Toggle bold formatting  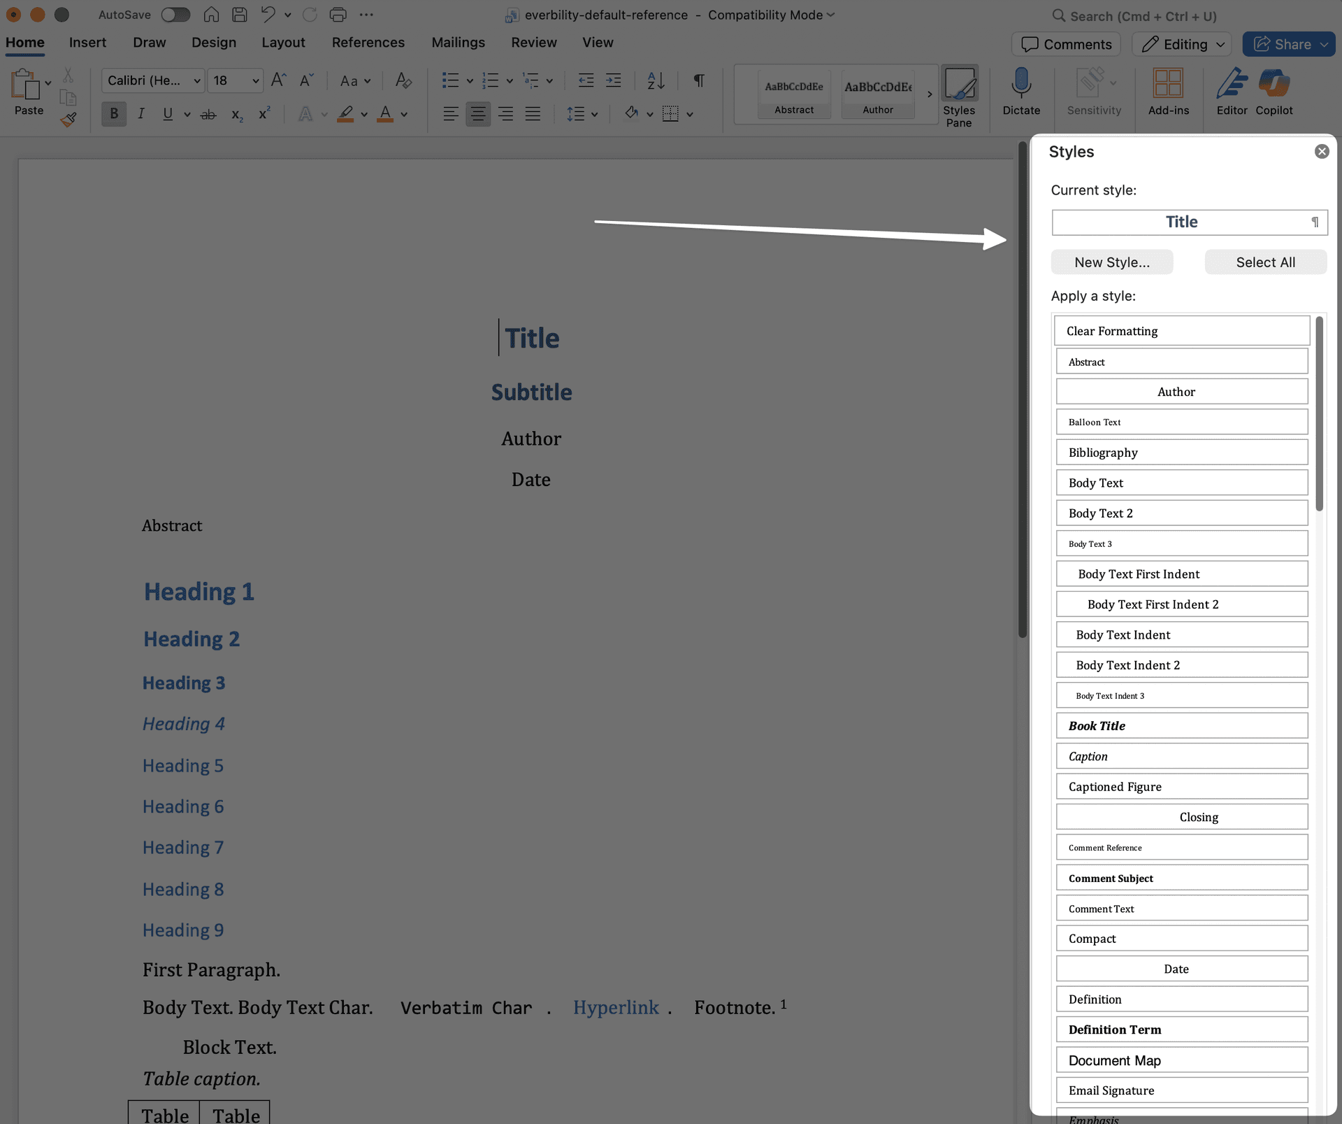click(113, 113)
